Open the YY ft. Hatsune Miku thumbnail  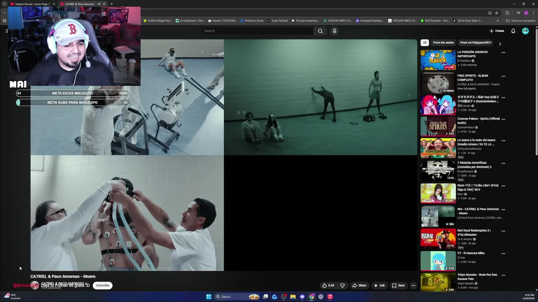pos(438,261)
